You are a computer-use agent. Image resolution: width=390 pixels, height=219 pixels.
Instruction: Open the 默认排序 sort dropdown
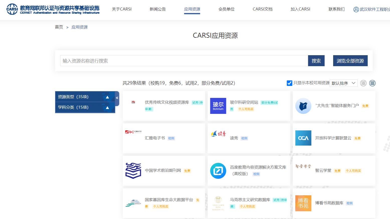pos(343,83)
